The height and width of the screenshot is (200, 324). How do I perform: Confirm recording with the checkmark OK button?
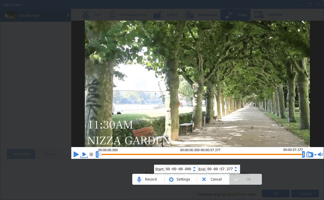pyautogui.click(x=245, y=179)
